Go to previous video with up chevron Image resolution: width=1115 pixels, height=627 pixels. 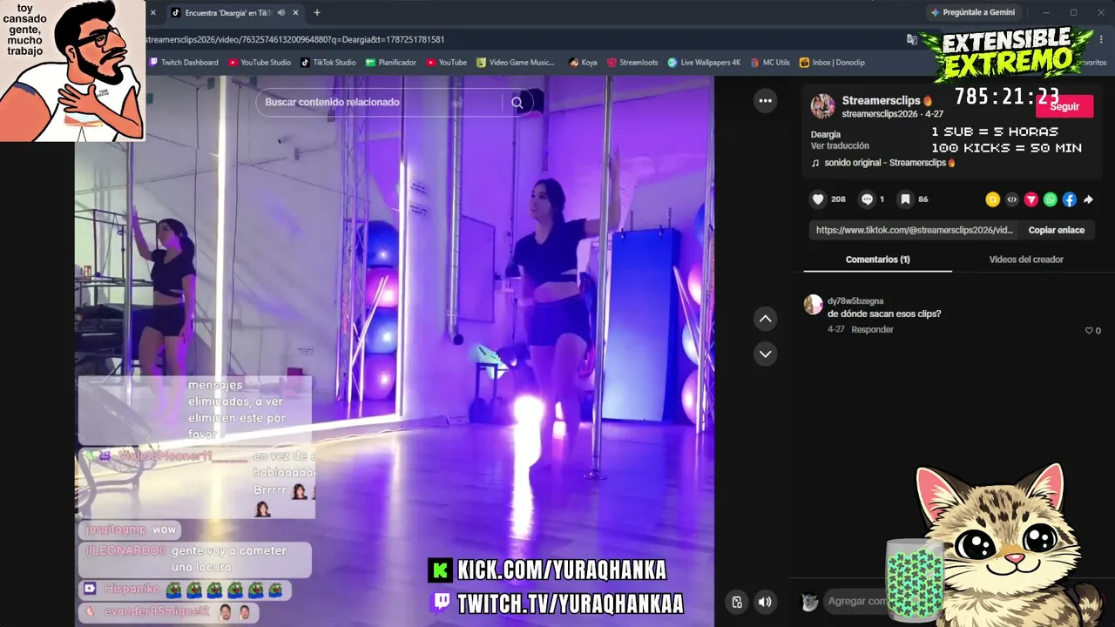[x=765, y=319]
